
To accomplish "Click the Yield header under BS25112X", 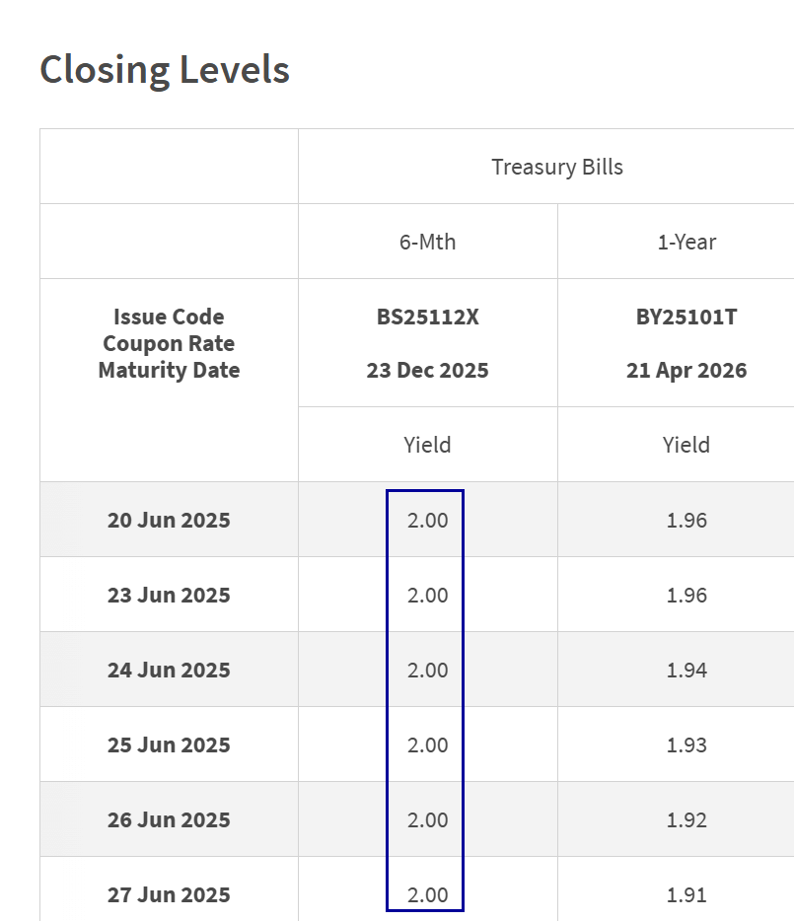I will click(x=427, y=445).
